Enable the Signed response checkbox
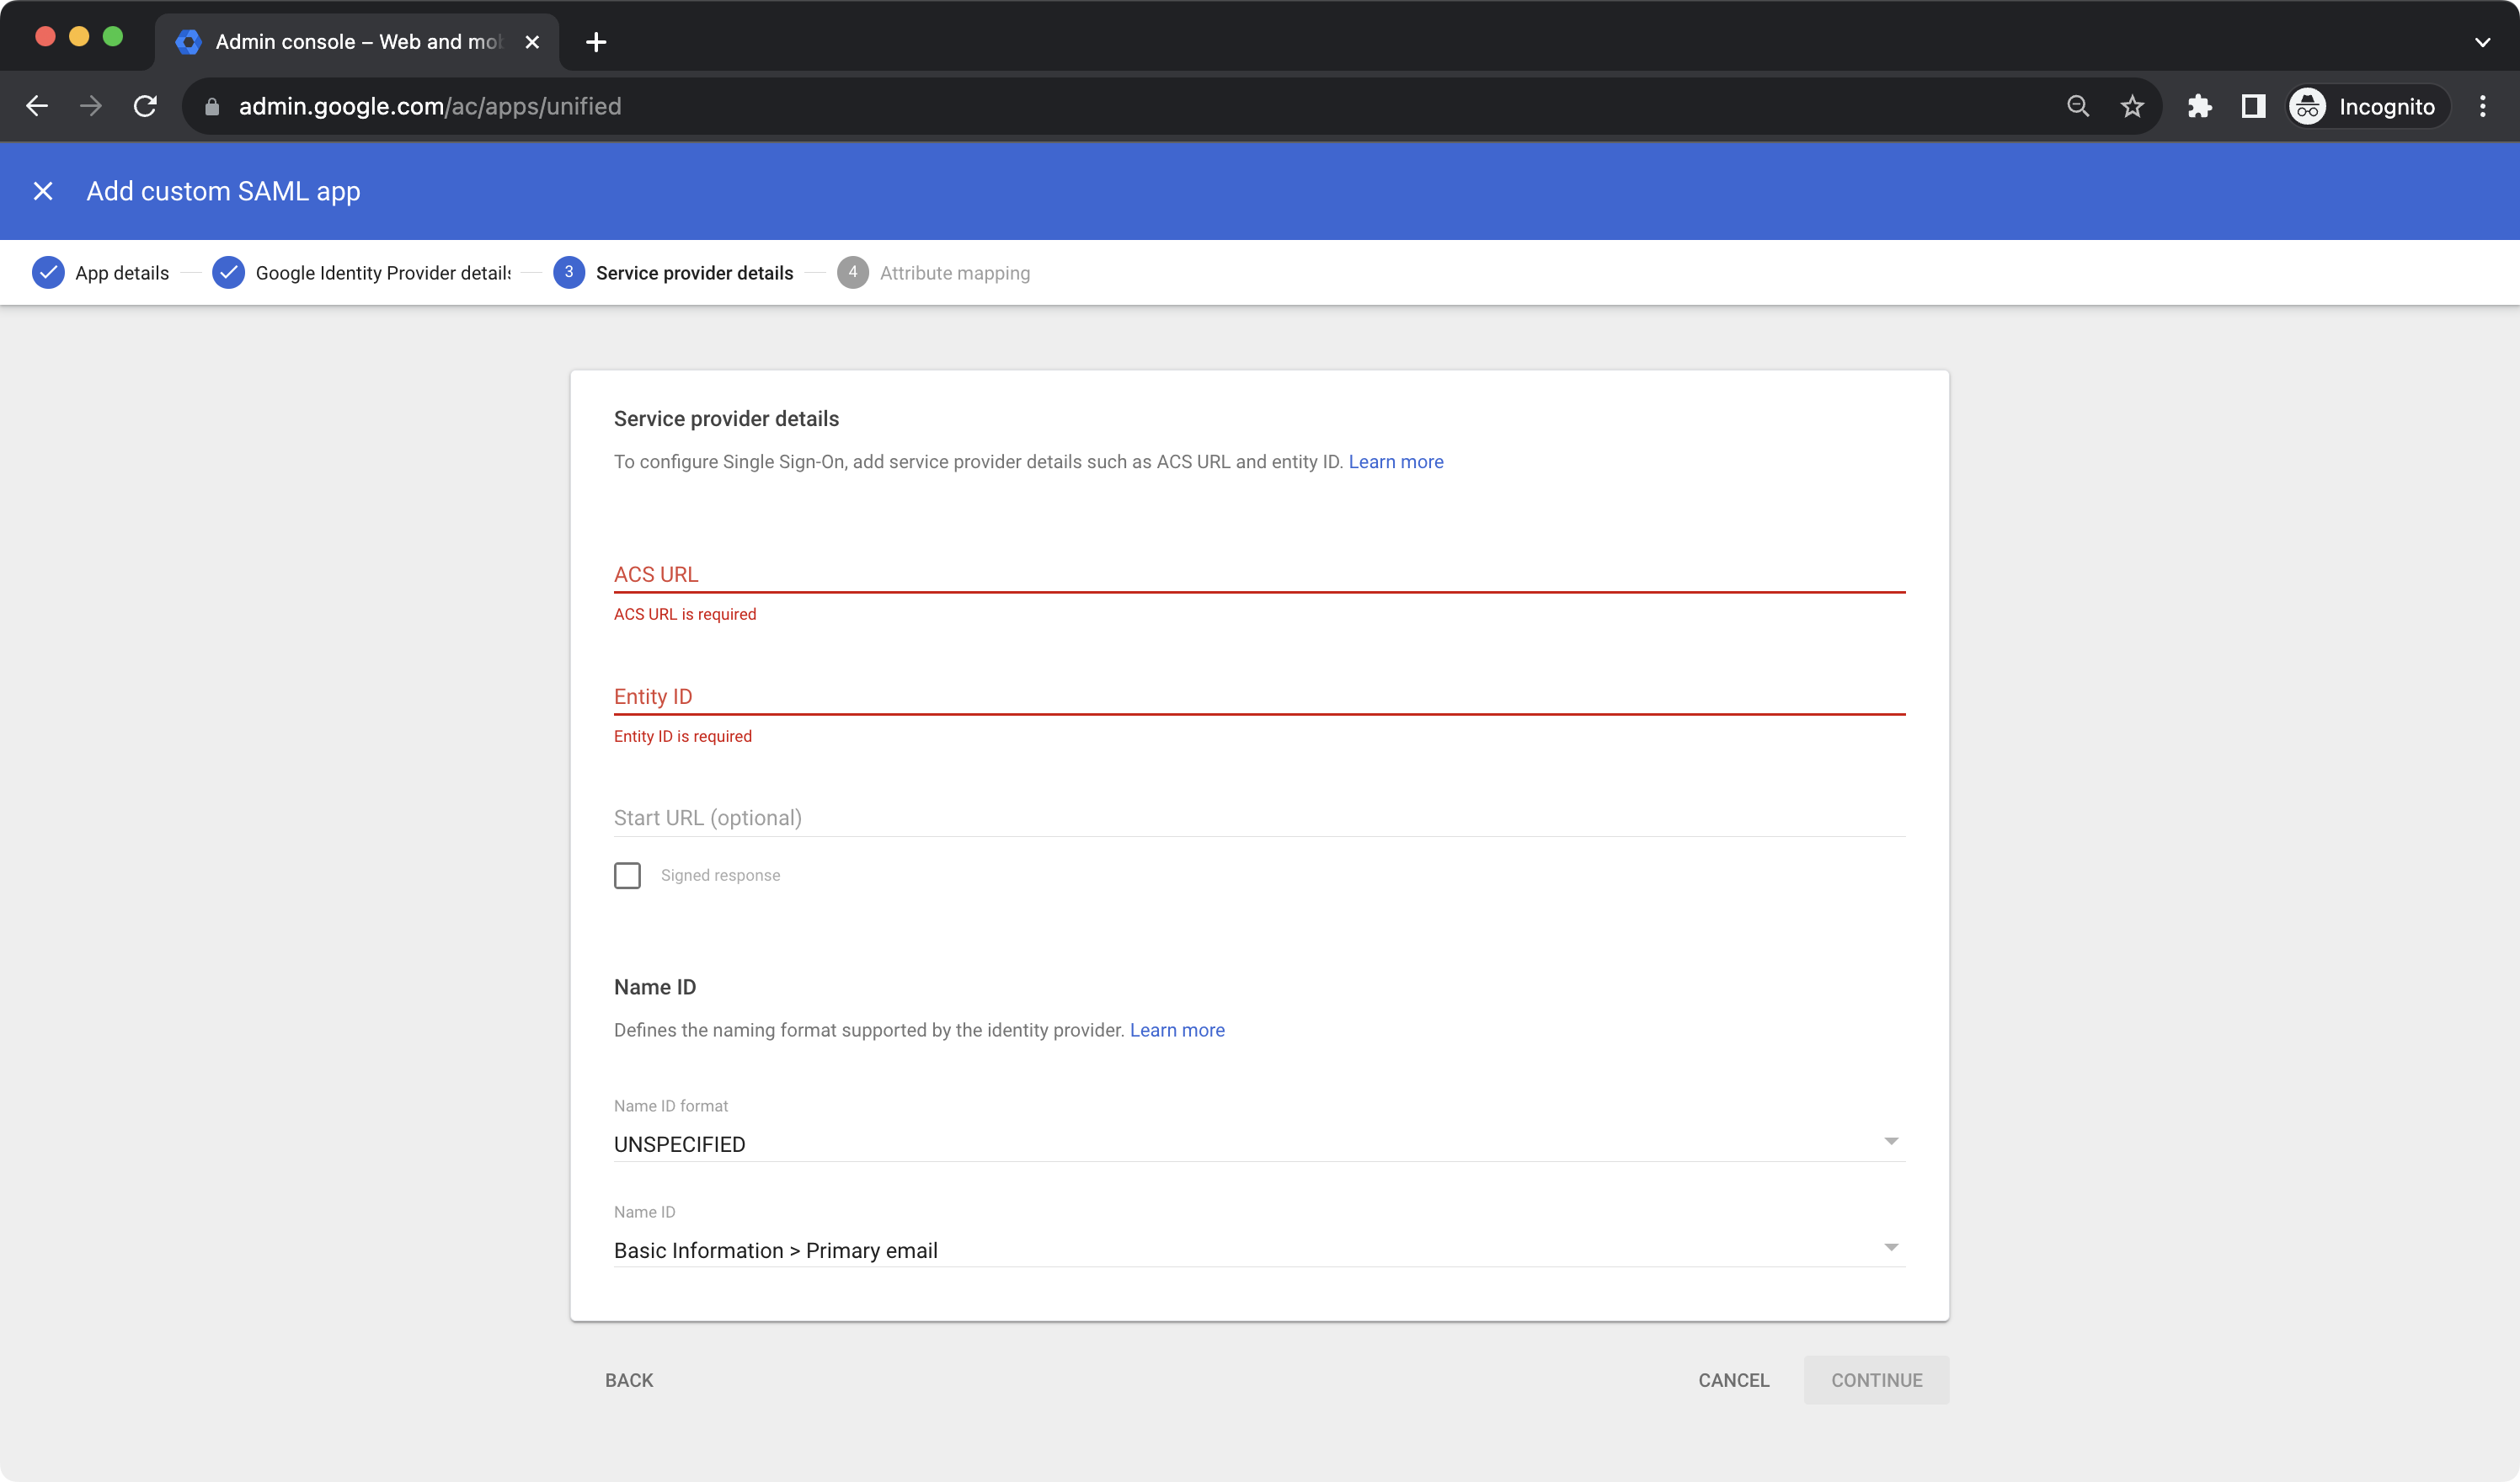The width and height of the screenshot is (2520, 1482). [x=627, y=875]
